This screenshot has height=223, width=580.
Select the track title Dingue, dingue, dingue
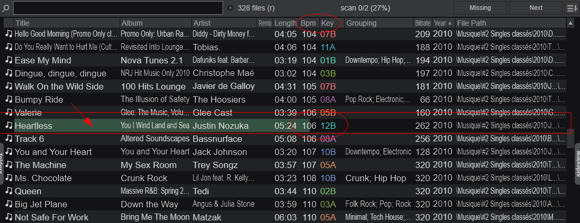click(x=61, y=73)
